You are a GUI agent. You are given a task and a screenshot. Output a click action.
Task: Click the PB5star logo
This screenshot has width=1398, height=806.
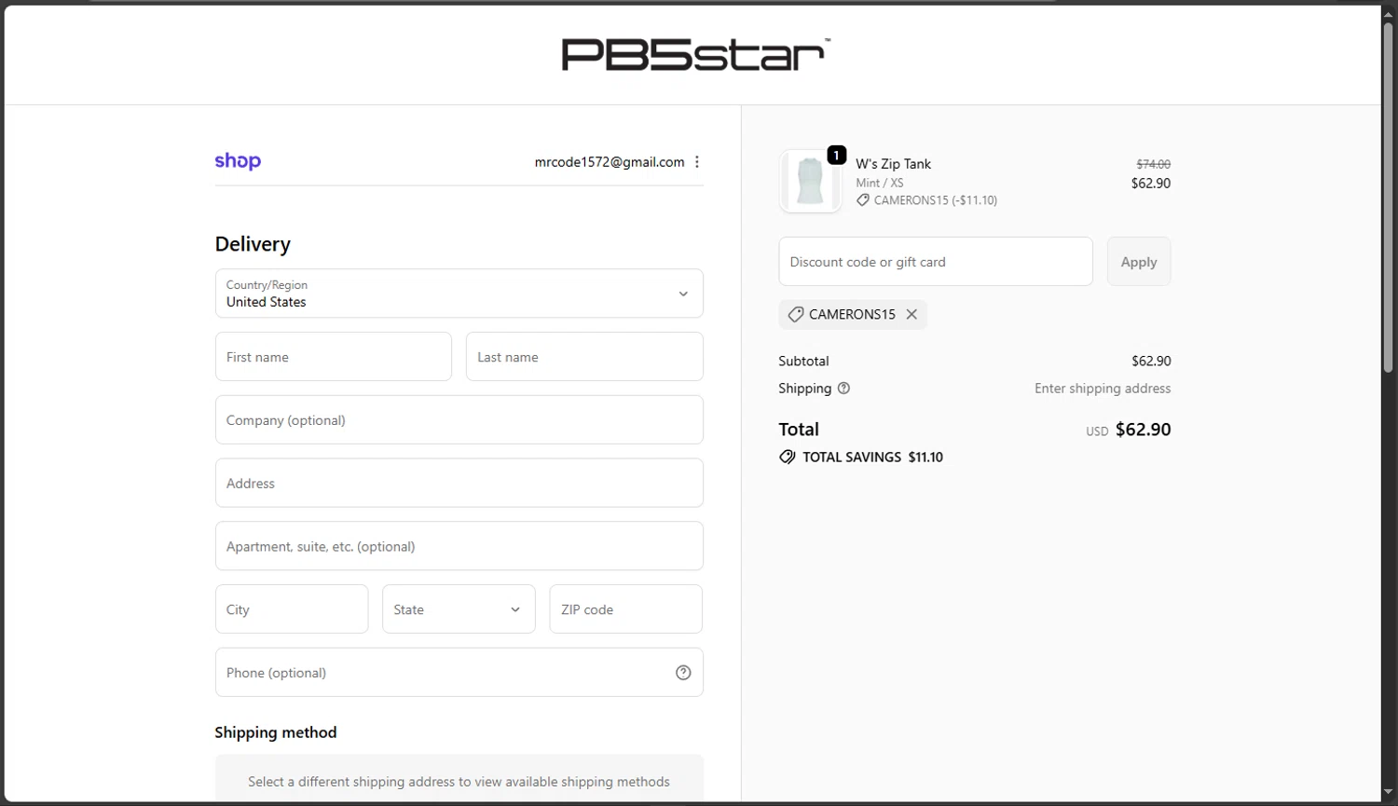coord(695,55)
